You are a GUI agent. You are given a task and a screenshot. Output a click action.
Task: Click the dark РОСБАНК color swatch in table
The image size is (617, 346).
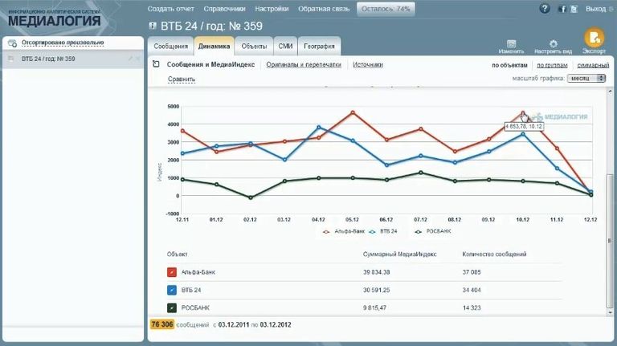172,307
